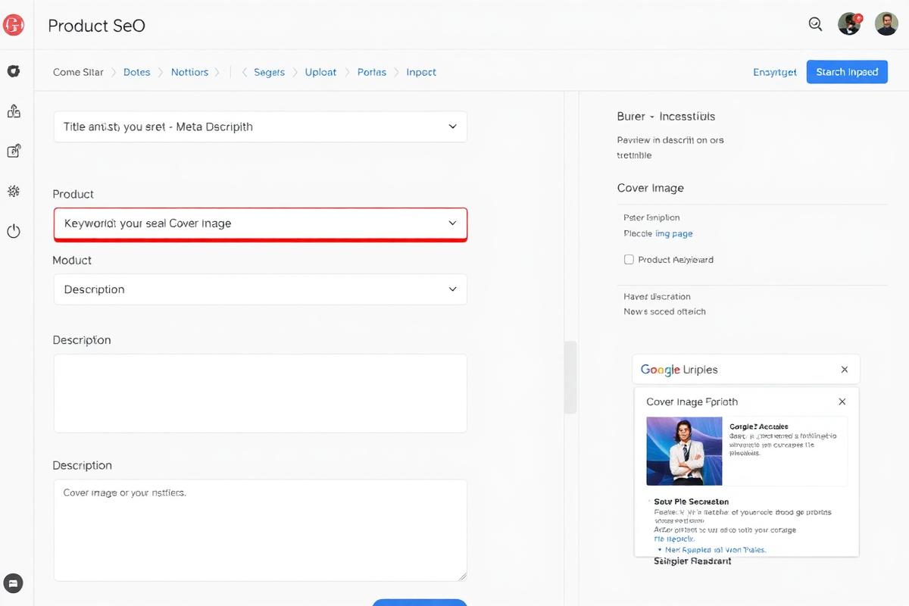
Task: Click the power/logout icon in the sidebar
Action: (x=13, y=231)
